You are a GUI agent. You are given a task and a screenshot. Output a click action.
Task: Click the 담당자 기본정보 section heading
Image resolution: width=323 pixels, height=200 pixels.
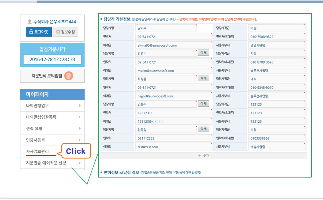117,19
